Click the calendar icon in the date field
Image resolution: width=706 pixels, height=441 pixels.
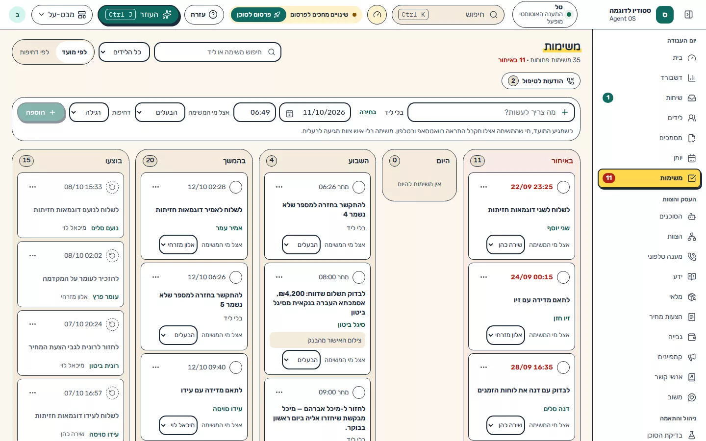(x=290, y=113)
